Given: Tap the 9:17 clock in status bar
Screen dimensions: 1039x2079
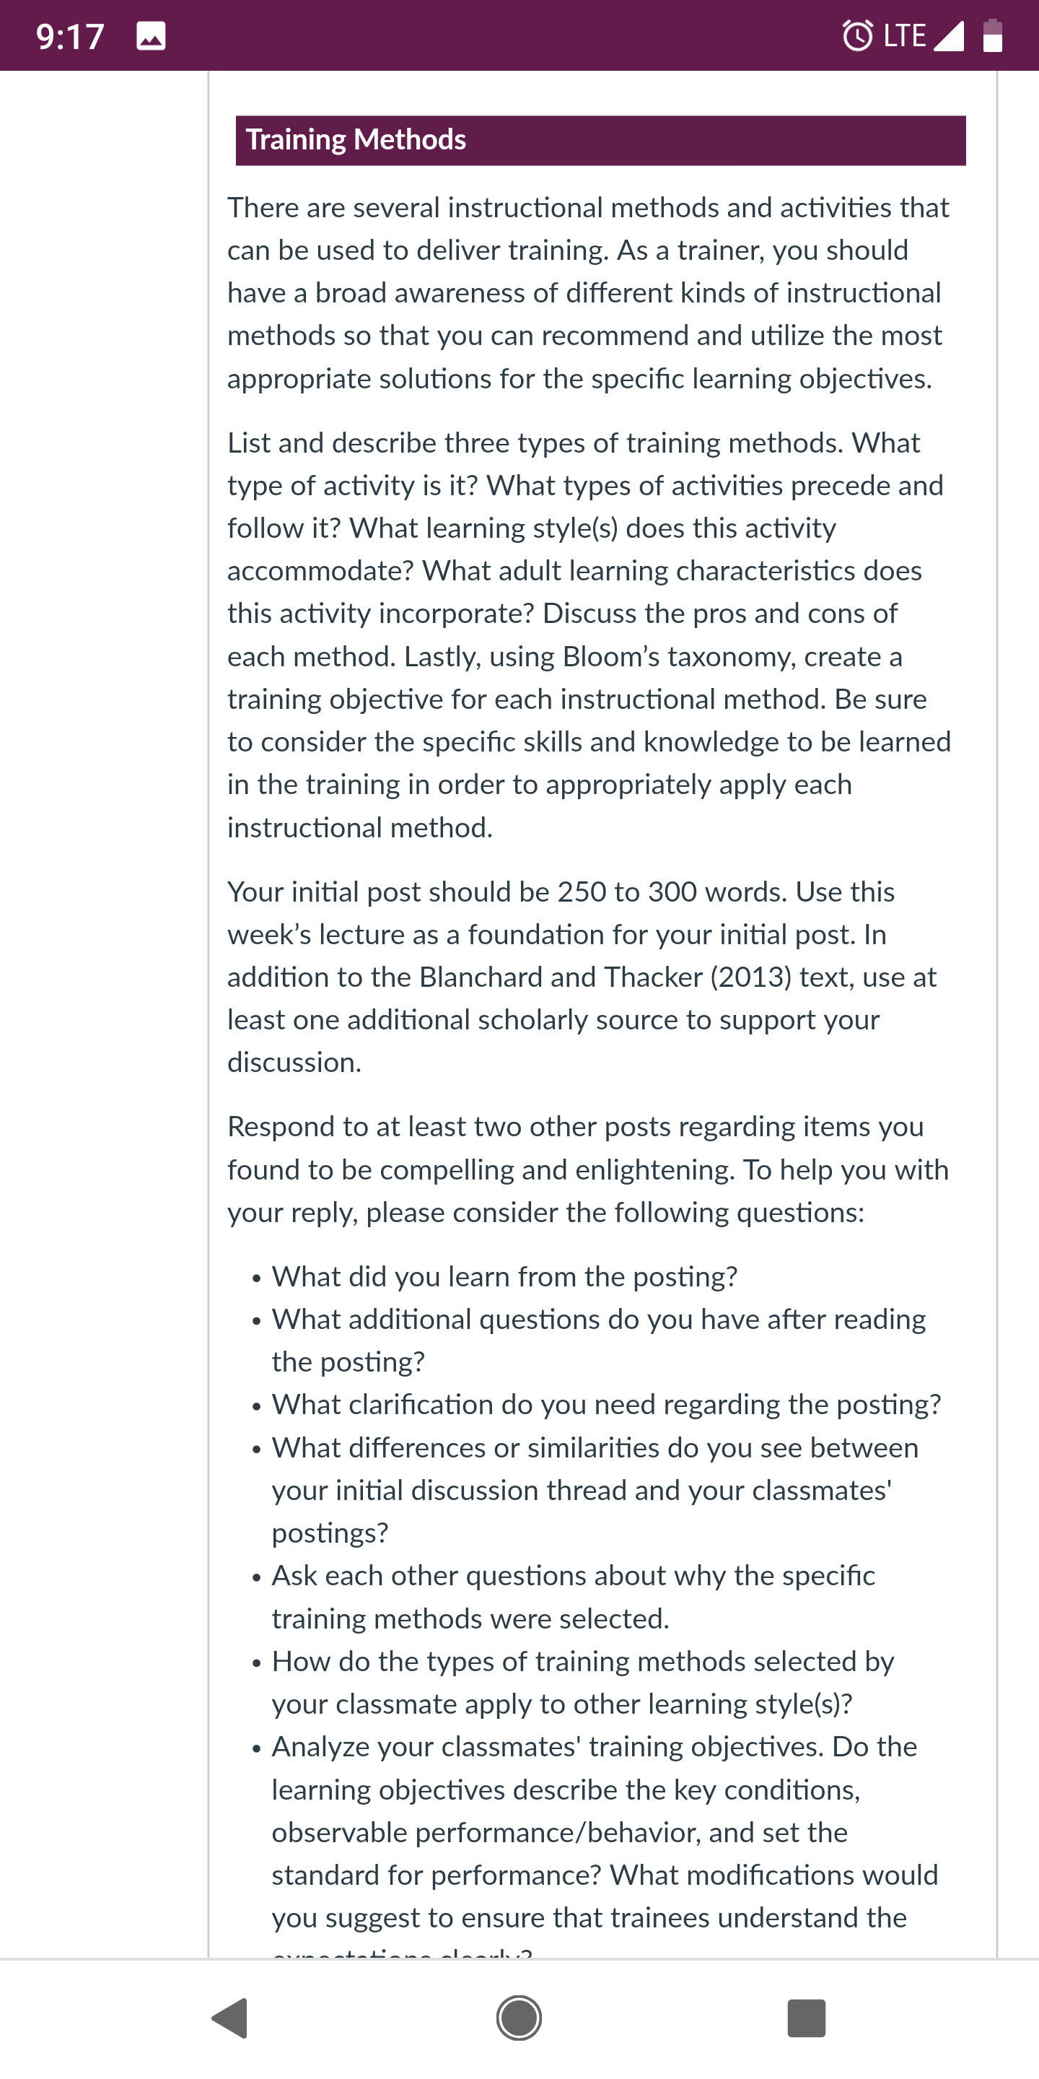Looking at the screenshot, I should tap(70, 36).
